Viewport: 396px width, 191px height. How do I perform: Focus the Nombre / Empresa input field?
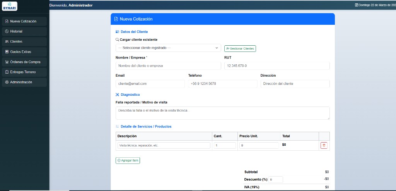tap(168, 66)
